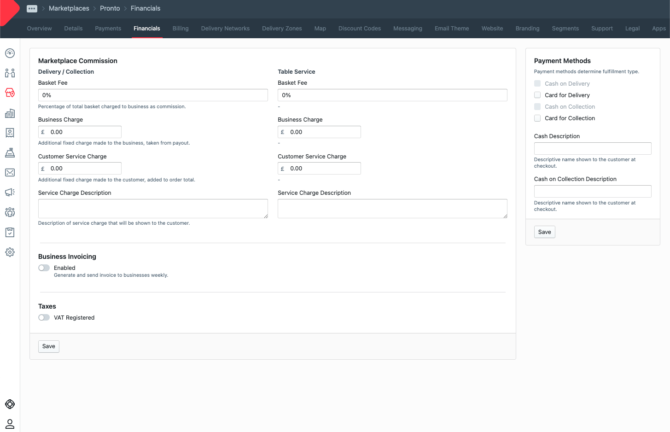Check the Card for Delivery checkbox
The image size is (670, 432).
coord(537,95)
